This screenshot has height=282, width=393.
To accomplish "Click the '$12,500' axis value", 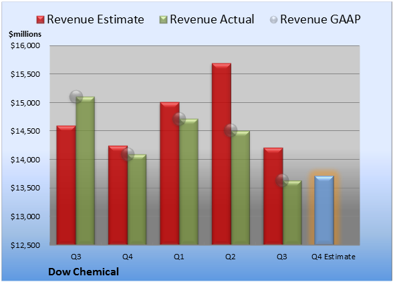I will 25,245.
